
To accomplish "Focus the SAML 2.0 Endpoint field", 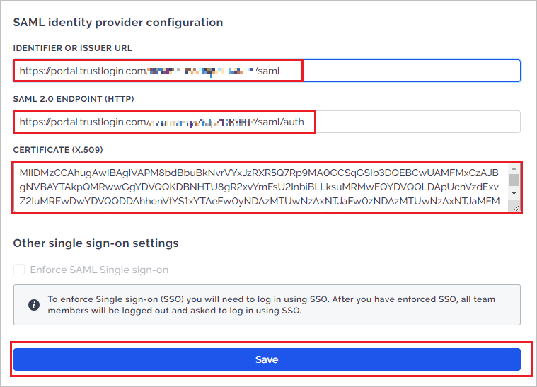I will [267, 122].
